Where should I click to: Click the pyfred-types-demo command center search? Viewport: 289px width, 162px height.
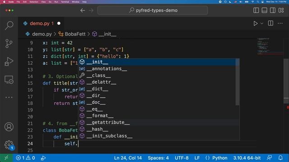pyautogui.click(x=153, y=10)
